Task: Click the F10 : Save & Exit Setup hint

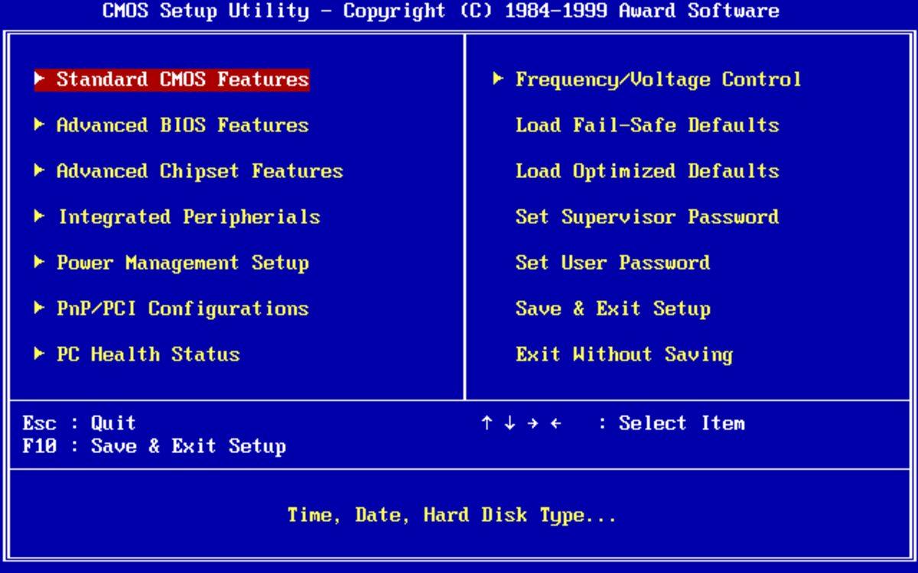Action: 156,445
